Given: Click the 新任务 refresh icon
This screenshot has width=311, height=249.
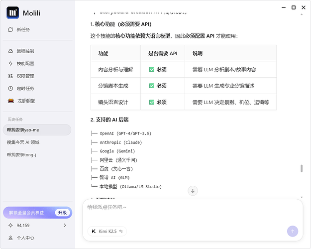Looking at the screenshot, I should (x=10, y=29).
